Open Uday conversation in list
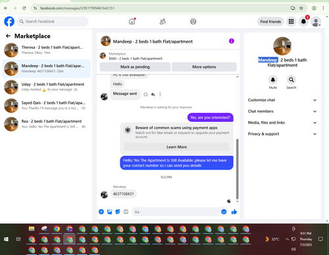This screenshot has height=255, width=329. [x=46, y=87]
